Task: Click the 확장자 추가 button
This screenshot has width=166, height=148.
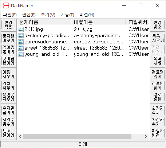Action: [x=158, y=122]
